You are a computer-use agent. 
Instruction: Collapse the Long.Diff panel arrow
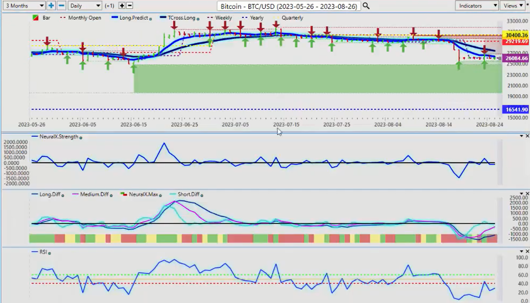521,194
